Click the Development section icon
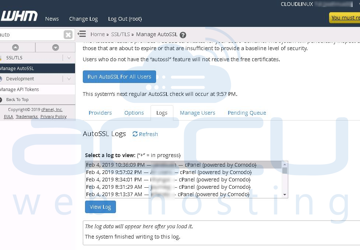Screen dimensions: 360x250 pyautogui.click(x=1, y=79)
